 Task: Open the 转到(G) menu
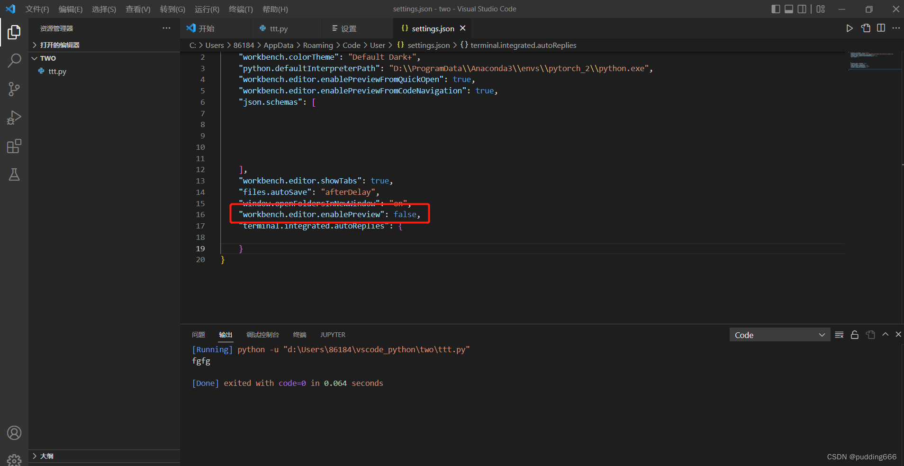[x=172, y=9]
